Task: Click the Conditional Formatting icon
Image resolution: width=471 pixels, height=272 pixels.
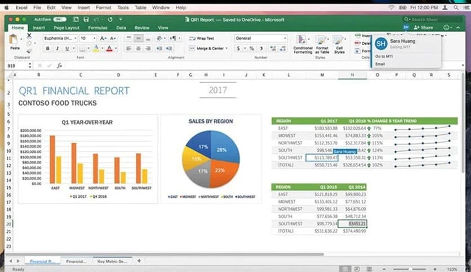Action: pos(303,43)
